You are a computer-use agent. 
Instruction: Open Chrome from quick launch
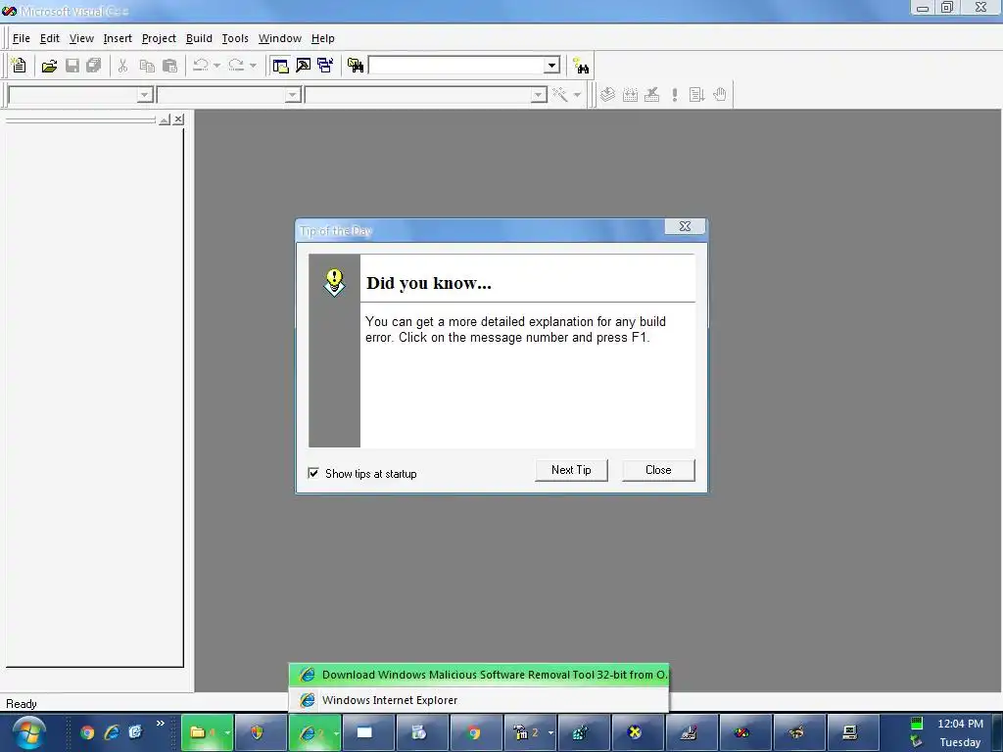[87, 732]
